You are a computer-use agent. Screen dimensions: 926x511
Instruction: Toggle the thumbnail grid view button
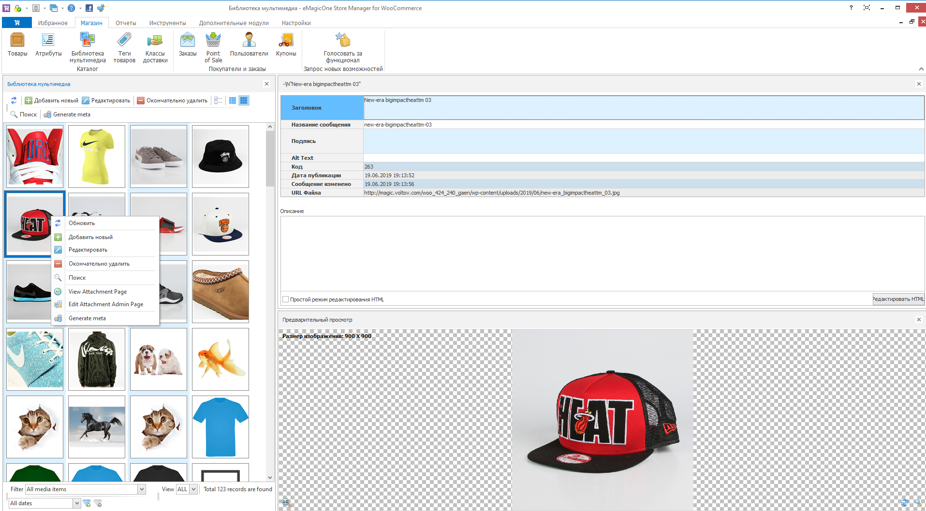(244, 100)
